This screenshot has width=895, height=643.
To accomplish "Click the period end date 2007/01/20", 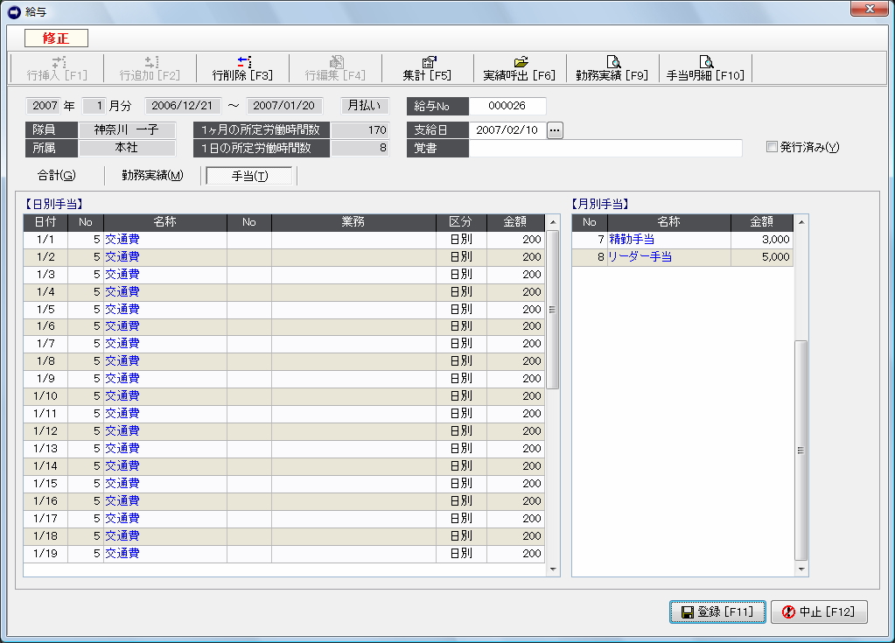I will click(284, 106).
